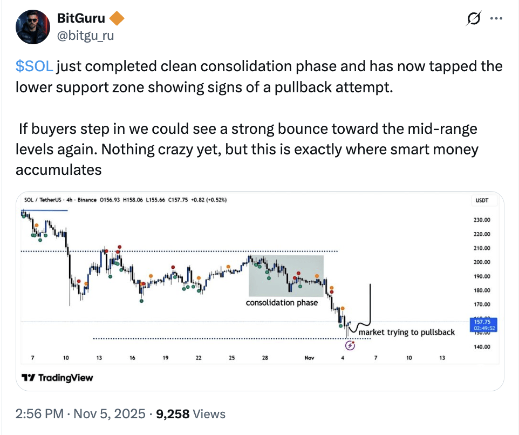
Task: Open the Grok slashed-circle icon
Action: [x=473, y=19]
